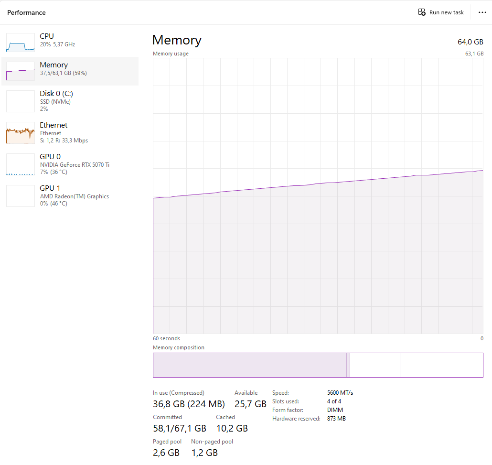Click the Cached 10,2 GB value
492x465 pixels.
(232, 428)
